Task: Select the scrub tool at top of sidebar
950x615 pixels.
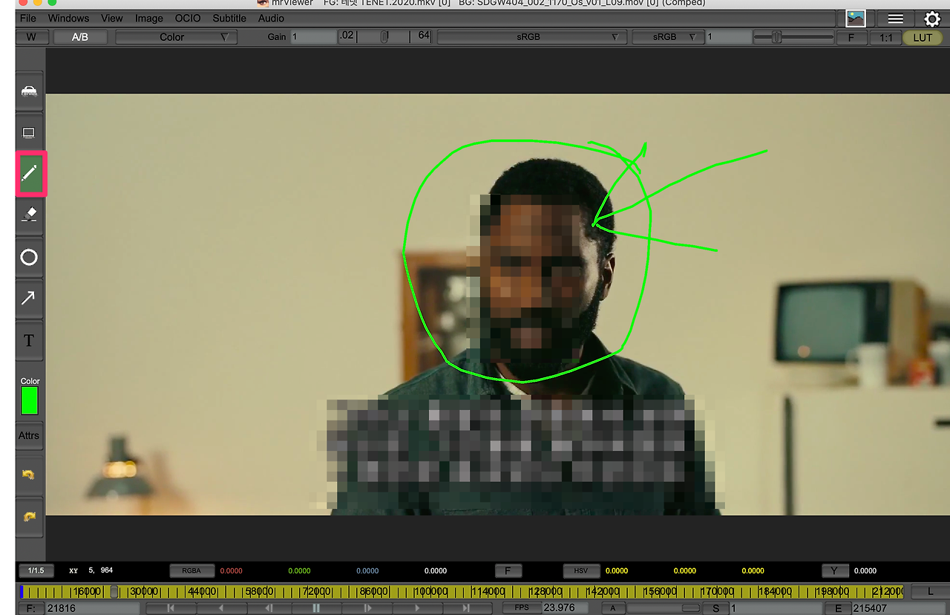Action: [x=29, y=91]
